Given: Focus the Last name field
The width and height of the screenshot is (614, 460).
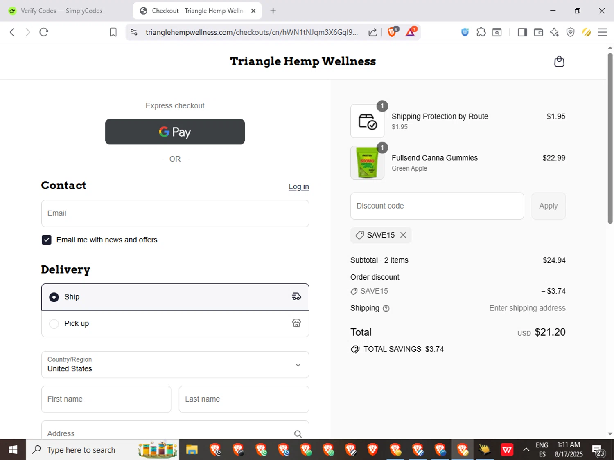Looking at the screenshot, I should (x=244, y=399).
